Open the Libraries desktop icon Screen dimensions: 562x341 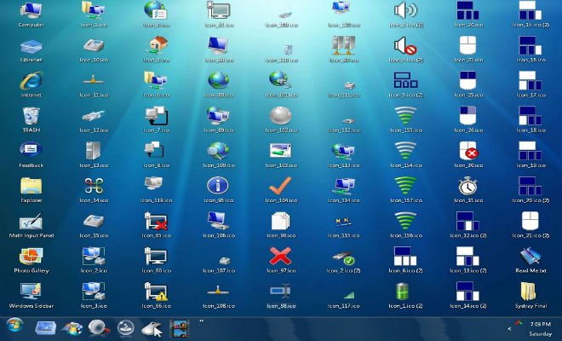click(32, 47)
